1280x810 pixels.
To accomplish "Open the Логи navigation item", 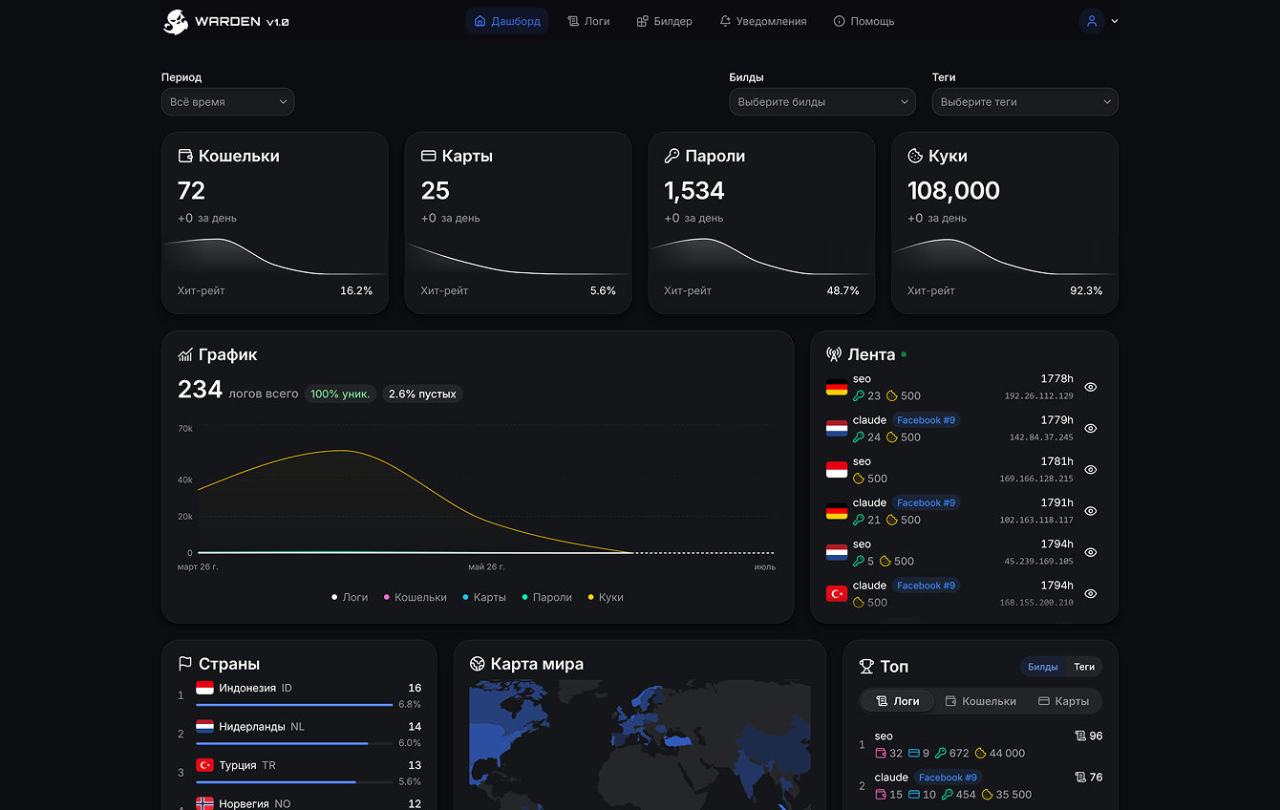I will (588, 21).
